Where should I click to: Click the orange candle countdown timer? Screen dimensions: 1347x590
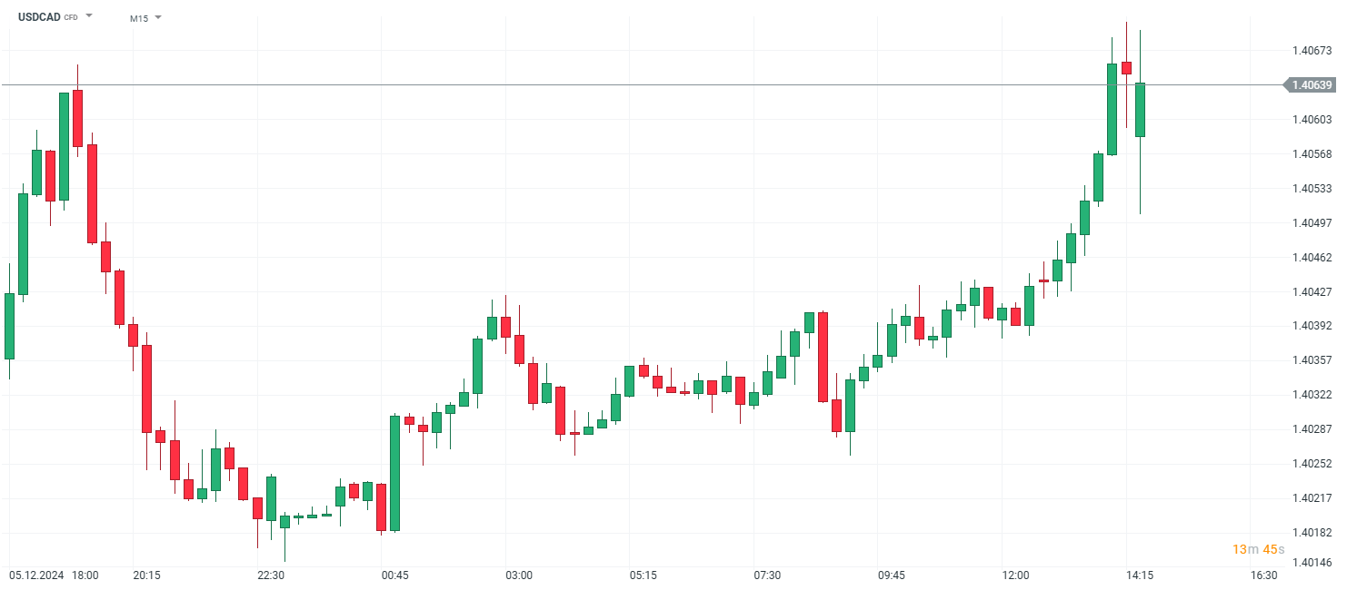click(1252, 550)
